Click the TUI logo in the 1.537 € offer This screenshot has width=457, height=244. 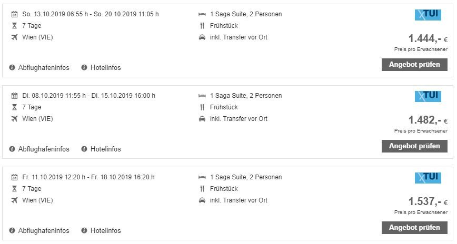(428, 178)
